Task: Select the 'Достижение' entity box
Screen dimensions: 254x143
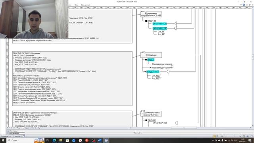Action: [151, 55]
